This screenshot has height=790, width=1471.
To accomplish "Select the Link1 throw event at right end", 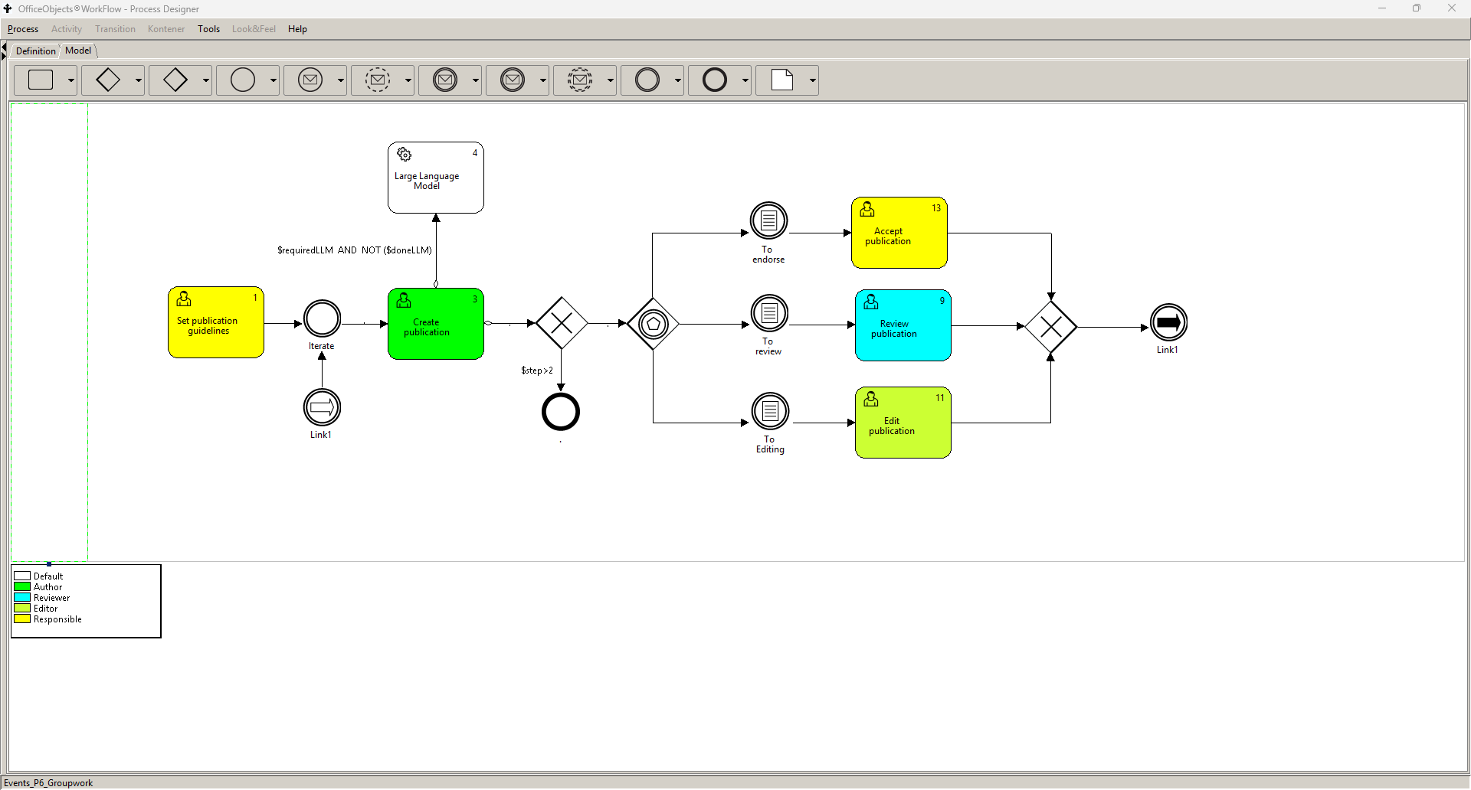I will (1169, 322).
